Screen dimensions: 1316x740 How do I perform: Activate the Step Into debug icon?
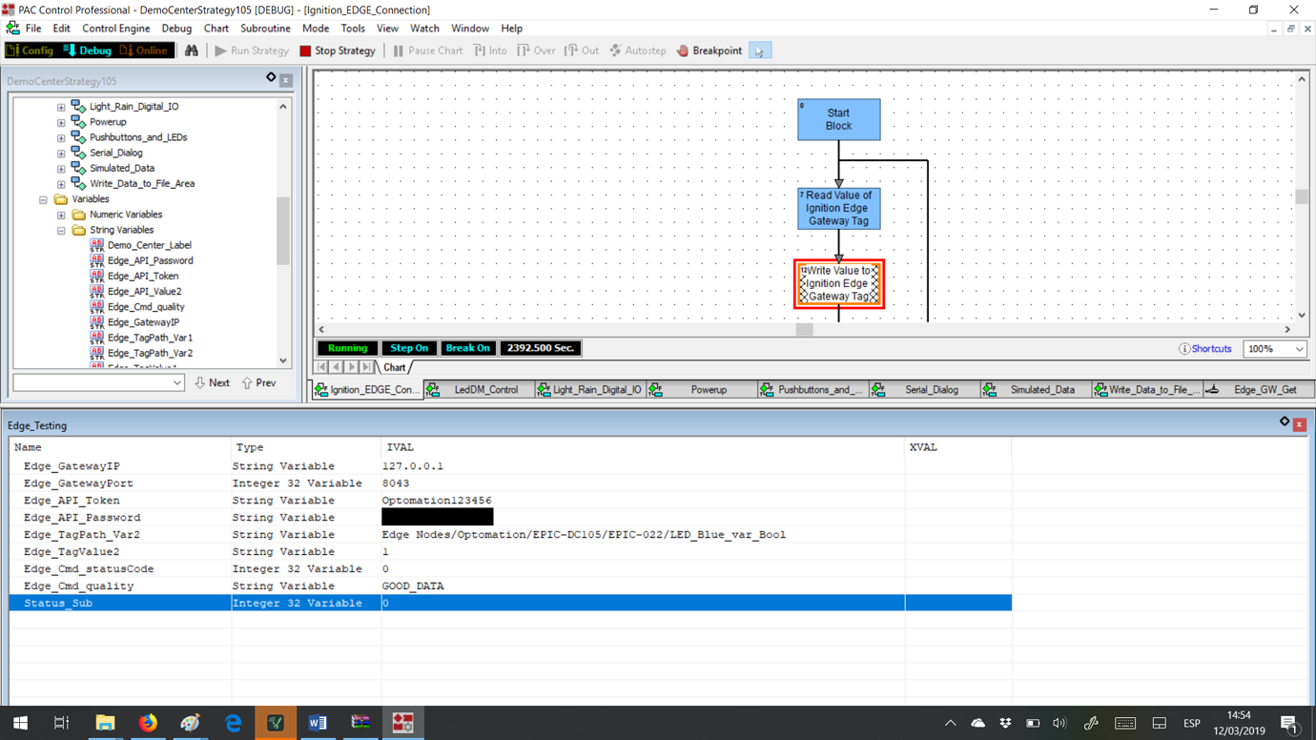[x=490, y=50]
